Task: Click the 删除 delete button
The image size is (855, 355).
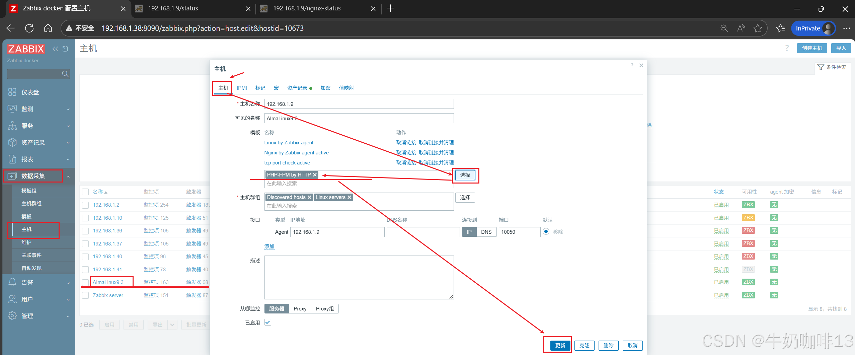Action: pos(608,345)
